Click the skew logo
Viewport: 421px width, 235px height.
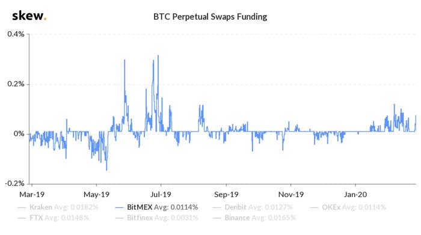pos(29,16)
